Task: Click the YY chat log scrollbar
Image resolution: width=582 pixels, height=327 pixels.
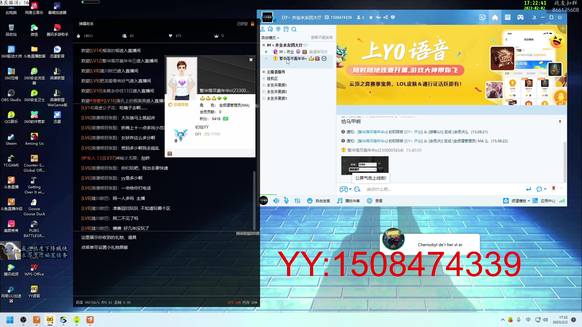Action: click(x=565, y=162)
